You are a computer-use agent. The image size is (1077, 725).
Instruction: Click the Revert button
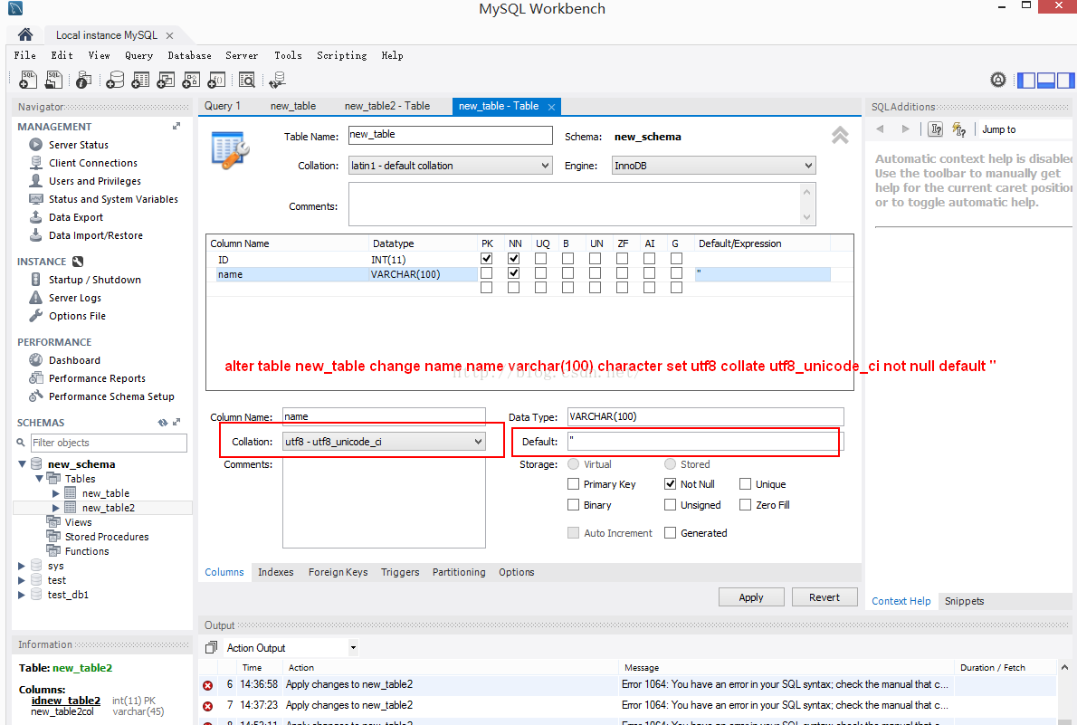tap(824, 597)
